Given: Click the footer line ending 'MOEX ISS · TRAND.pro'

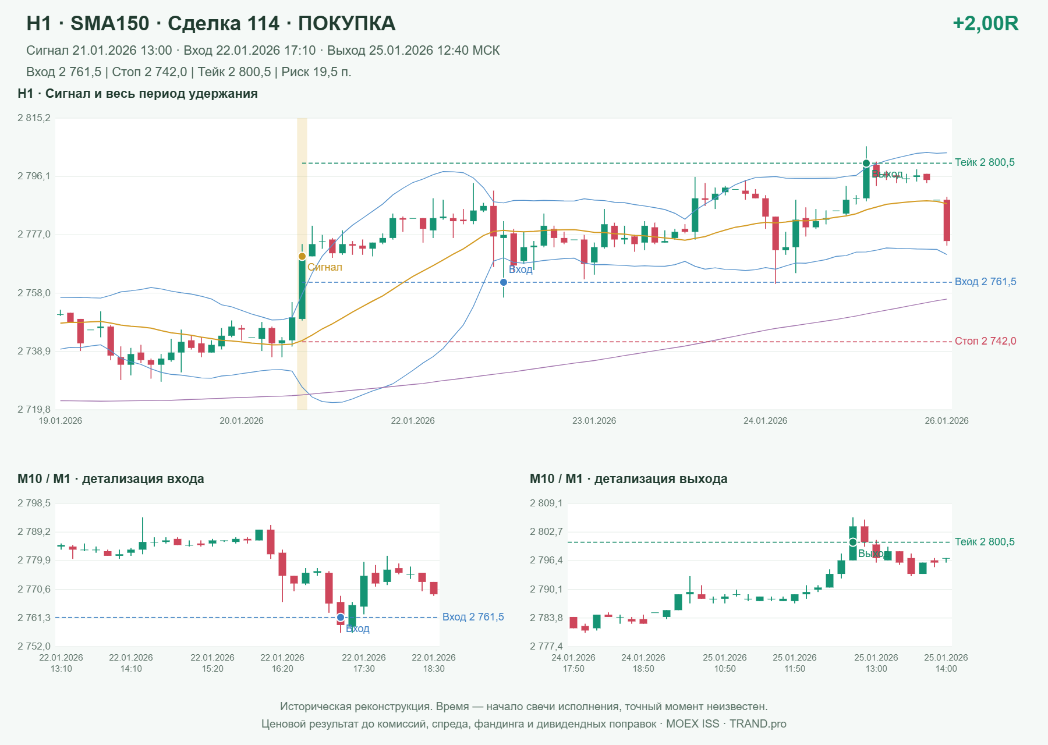Looking at the screenshot, I should point(524,724).
